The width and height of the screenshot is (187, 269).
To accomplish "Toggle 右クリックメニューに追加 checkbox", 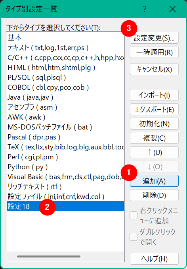I will pos(134,215).
